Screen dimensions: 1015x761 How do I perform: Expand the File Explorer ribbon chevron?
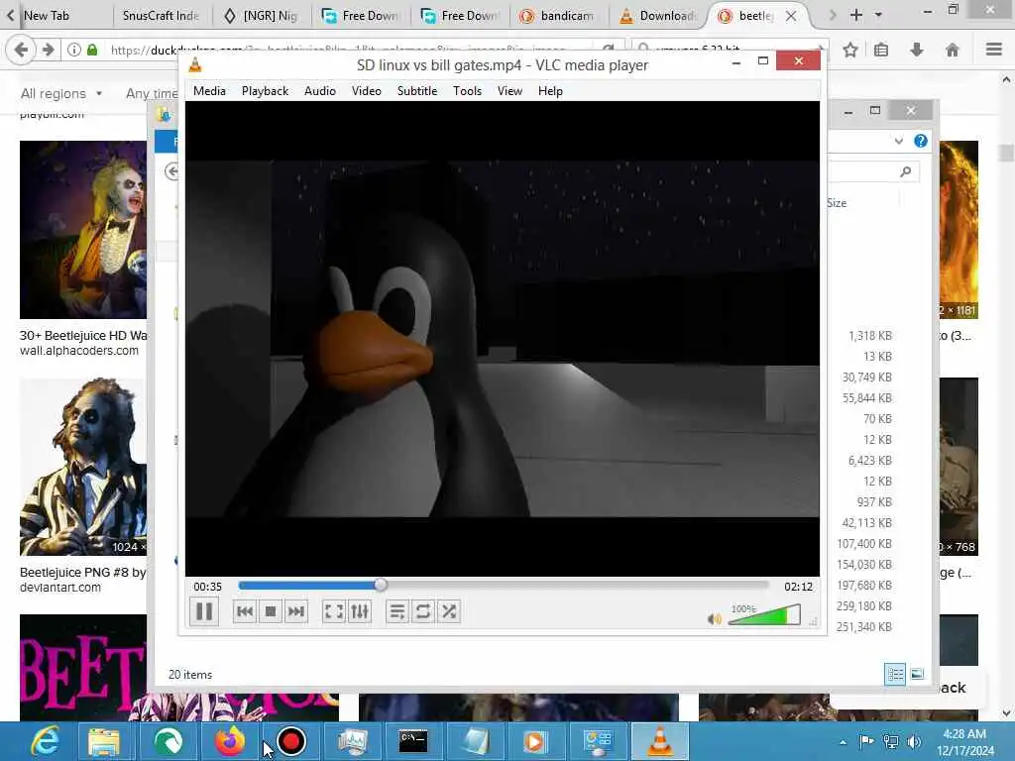(x=898, y=141)
